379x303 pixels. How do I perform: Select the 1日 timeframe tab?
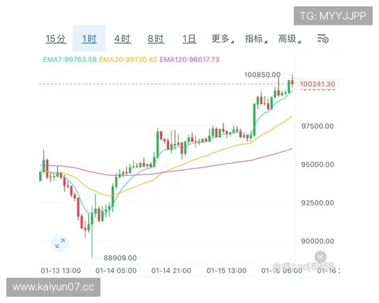[x=189, y=39]
